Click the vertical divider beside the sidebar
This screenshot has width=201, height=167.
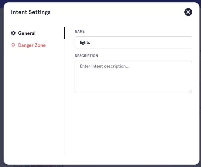pyautogui.click(x=65, y=105)
